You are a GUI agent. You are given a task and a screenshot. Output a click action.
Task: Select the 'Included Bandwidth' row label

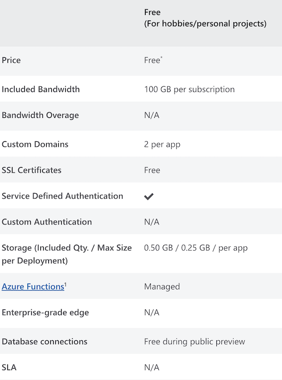(x=41, y=89)
